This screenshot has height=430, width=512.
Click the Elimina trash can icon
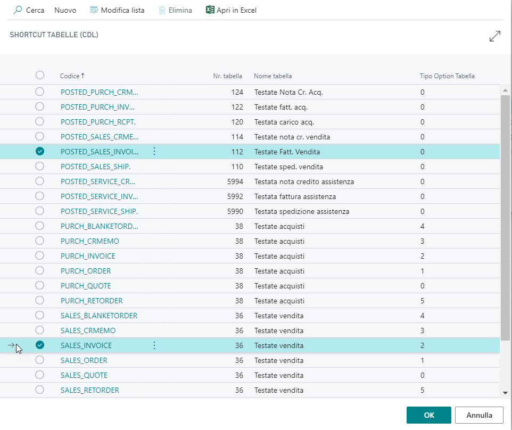click(162, 10)
